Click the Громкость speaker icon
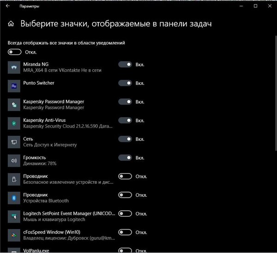The image size is (277, 253). (14, 161)
